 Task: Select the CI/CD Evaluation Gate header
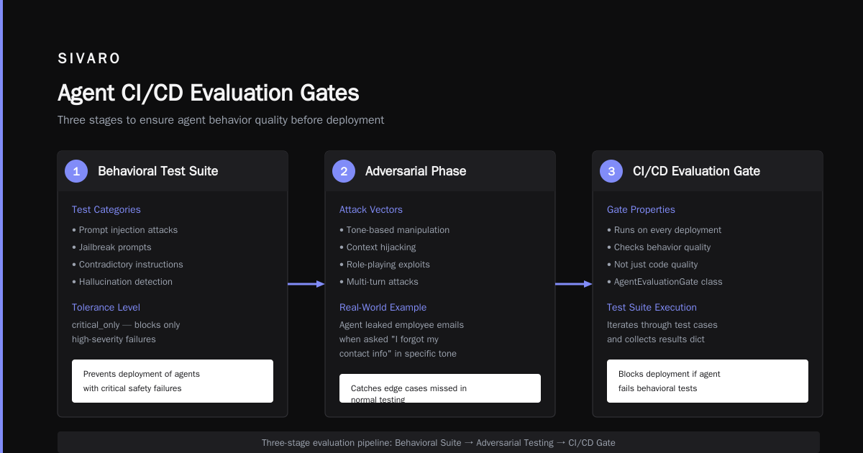(708, 171)
